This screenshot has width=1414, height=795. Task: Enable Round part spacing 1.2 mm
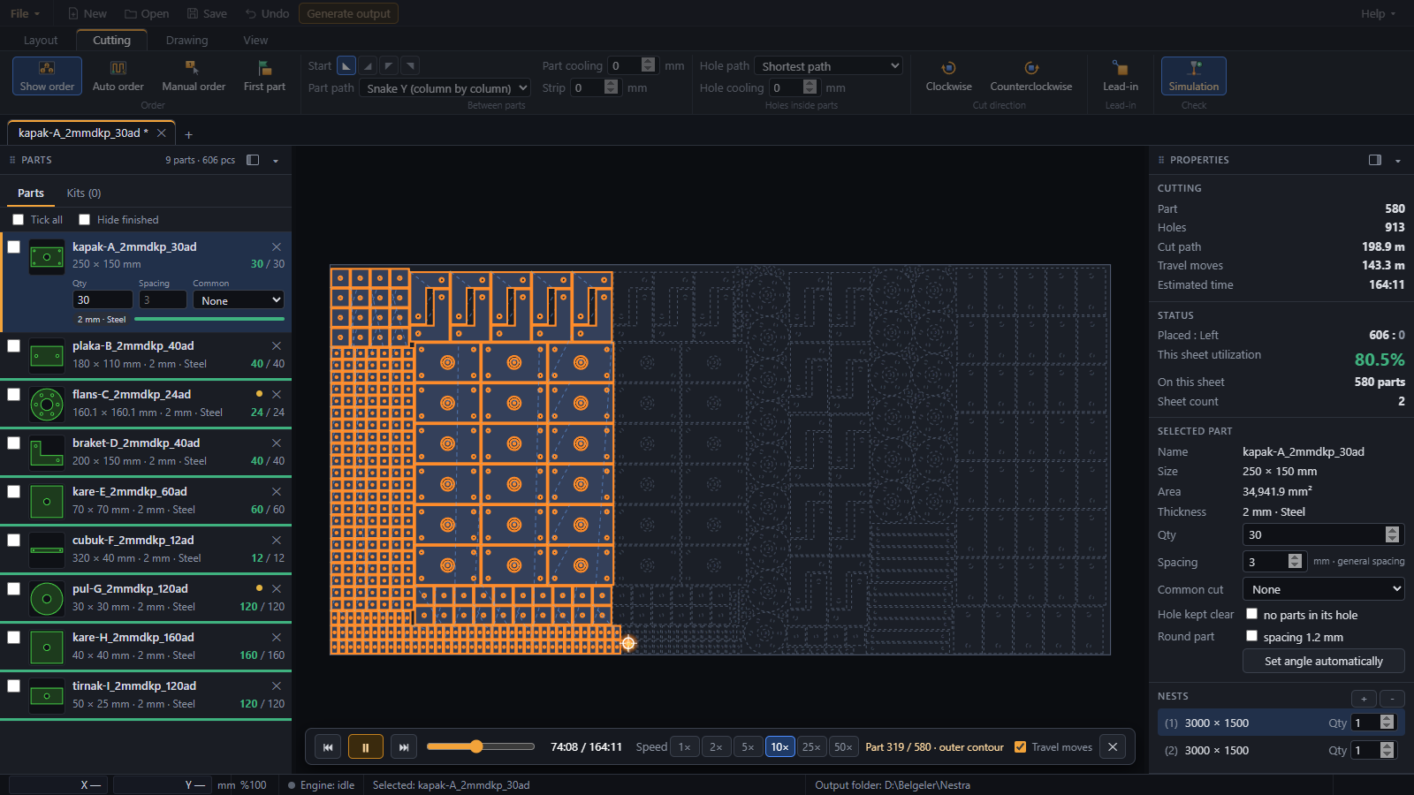1251,636
